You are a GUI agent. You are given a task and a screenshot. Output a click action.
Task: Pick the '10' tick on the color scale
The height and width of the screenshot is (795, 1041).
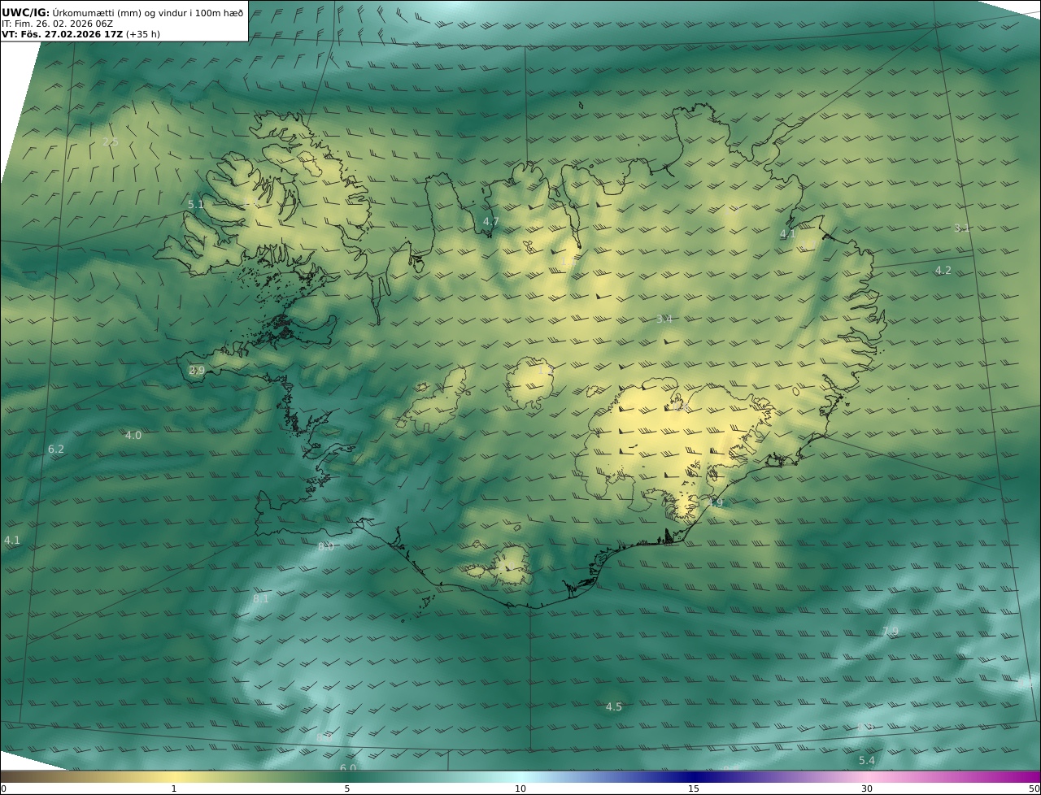click(x=520, y=788)
